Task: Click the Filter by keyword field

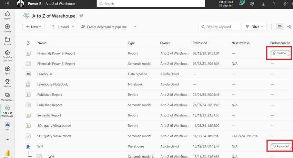Action: point(219,27)
